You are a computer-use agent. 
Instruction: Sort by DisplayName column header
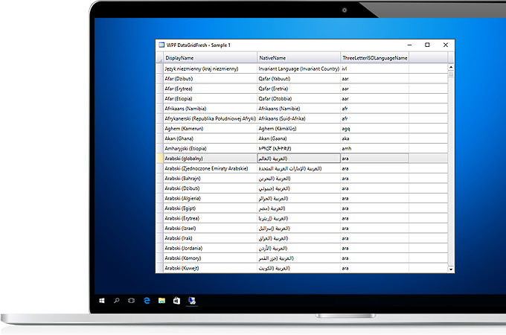point(210,58)
